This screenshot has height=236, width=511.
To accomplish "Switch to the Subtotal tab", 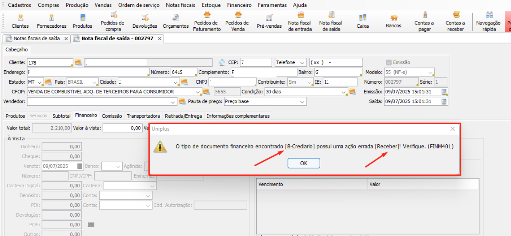I will (x=61, y=116).
